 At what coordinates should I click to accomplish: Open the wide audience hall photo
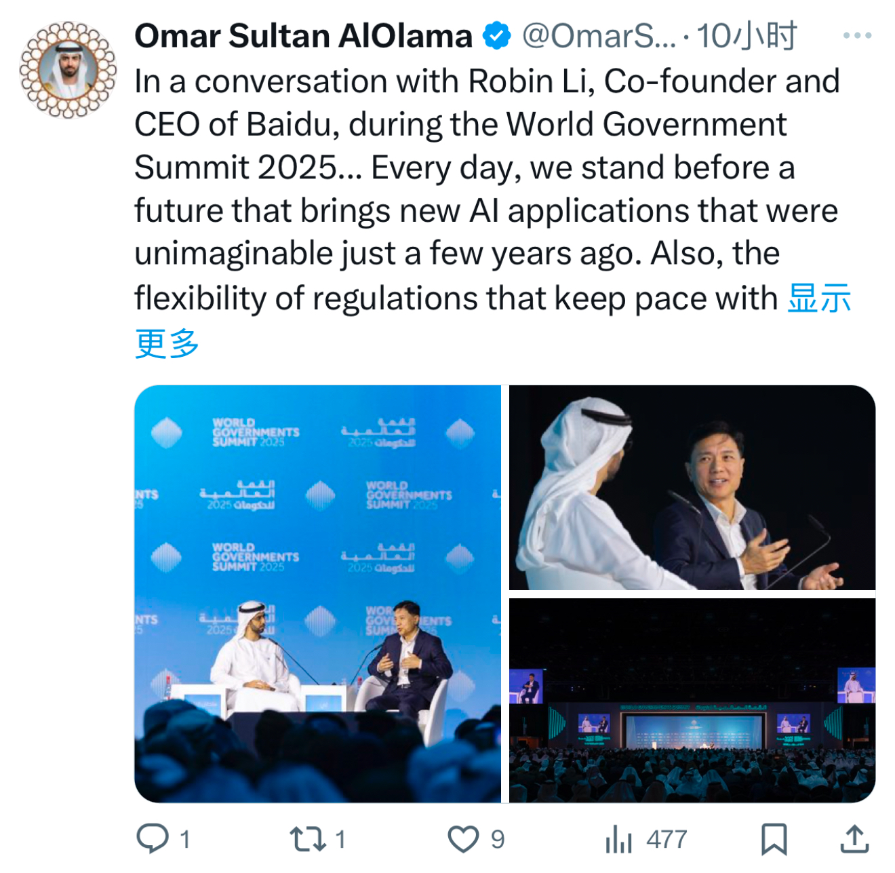coord(692,700)
